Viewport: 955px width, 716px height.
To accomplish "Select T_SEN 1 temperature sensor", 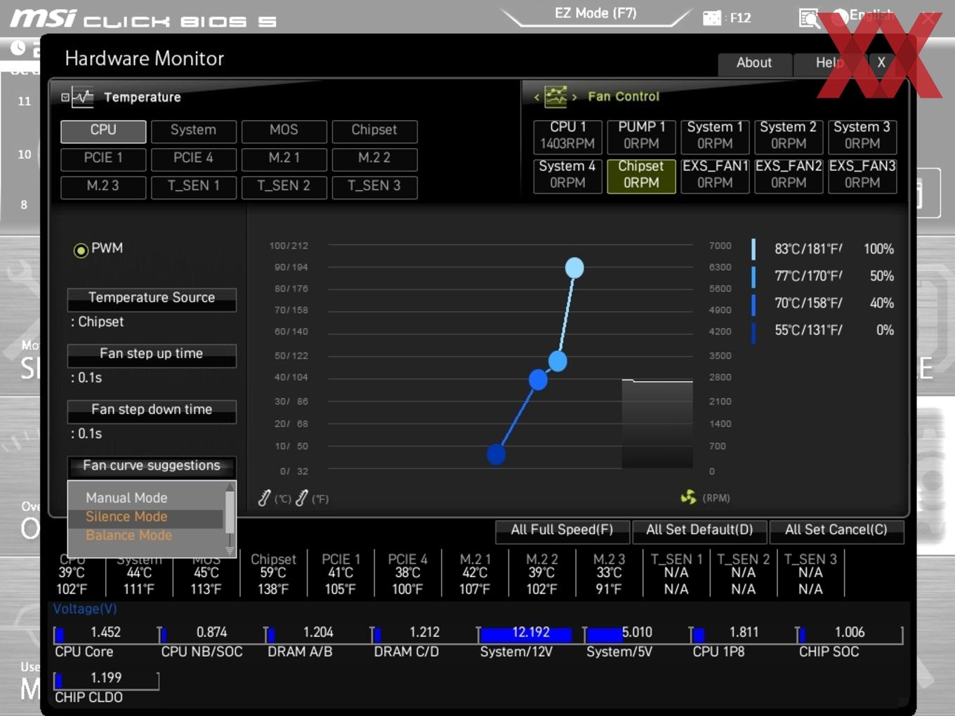I will 193,187.
